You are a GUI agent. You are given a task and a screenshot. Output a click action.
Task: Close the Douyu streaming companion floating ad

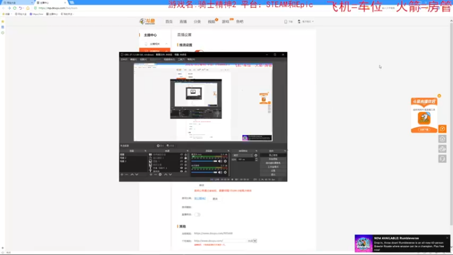pos(439,96)
